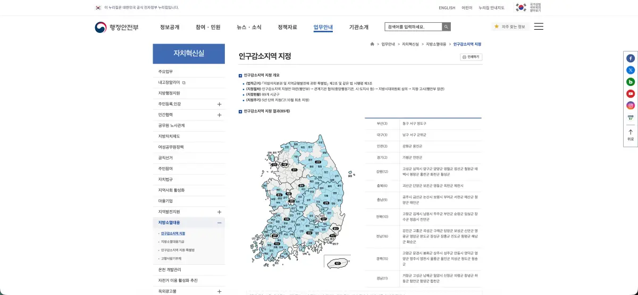This screenshot has width=638, height=295.
Task: Expand the 주민등록,인감 sidebar section
Action: point(219,104)
